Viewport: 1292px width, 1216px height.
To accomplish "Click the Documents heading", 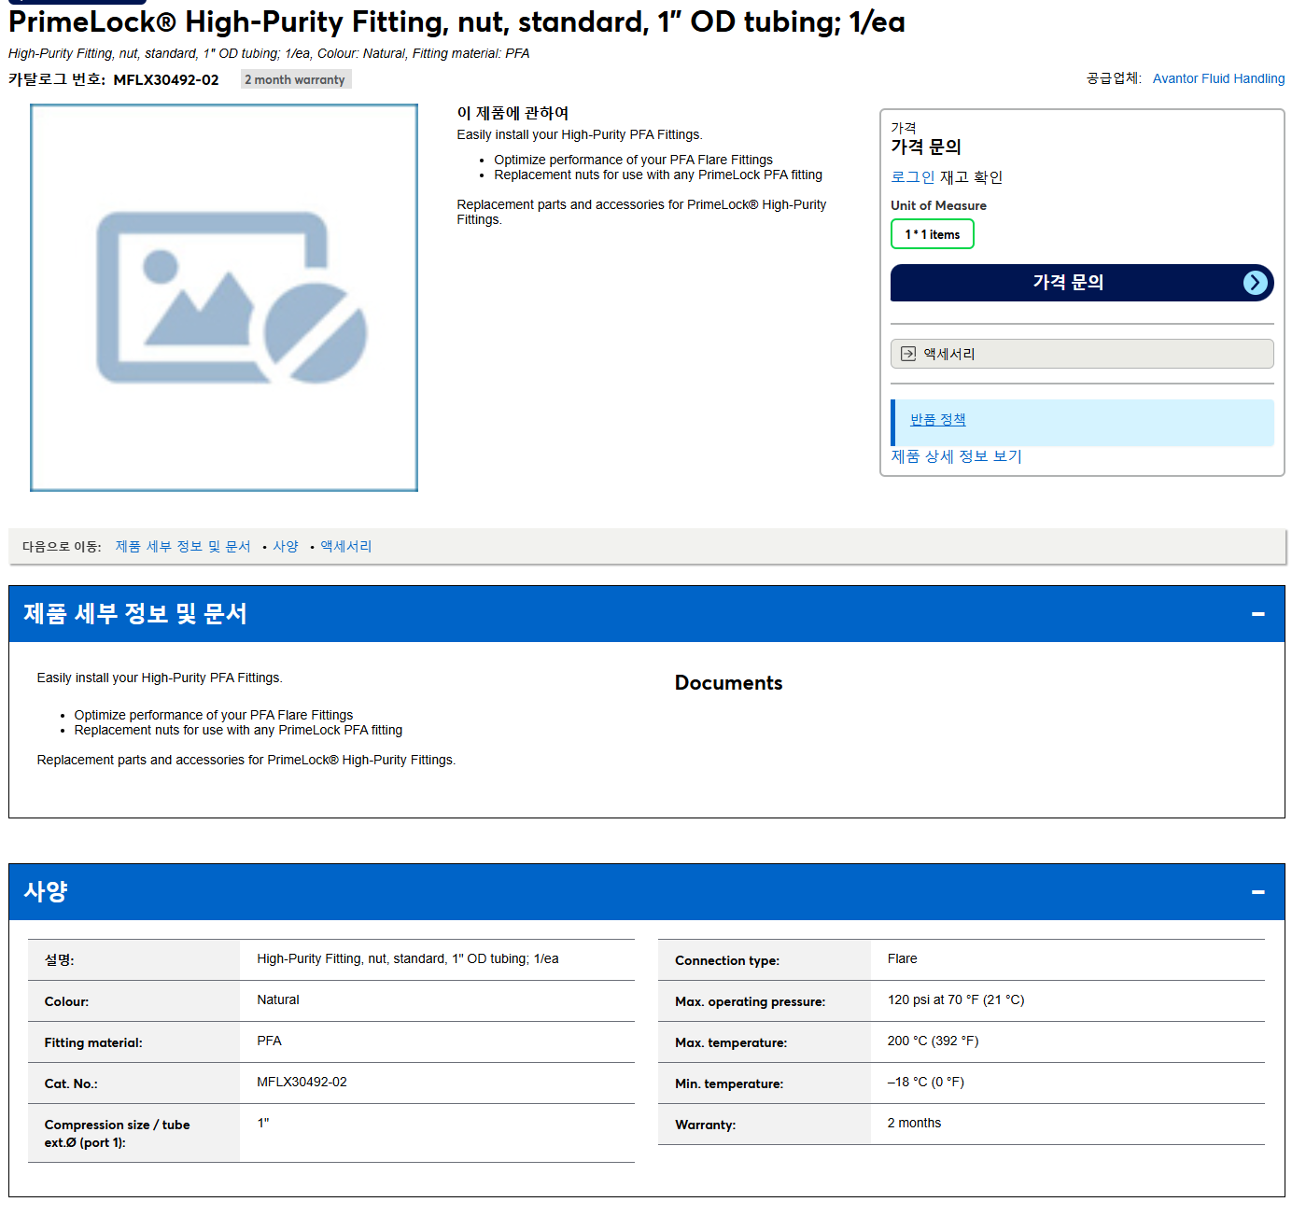I will coord(728,683).
